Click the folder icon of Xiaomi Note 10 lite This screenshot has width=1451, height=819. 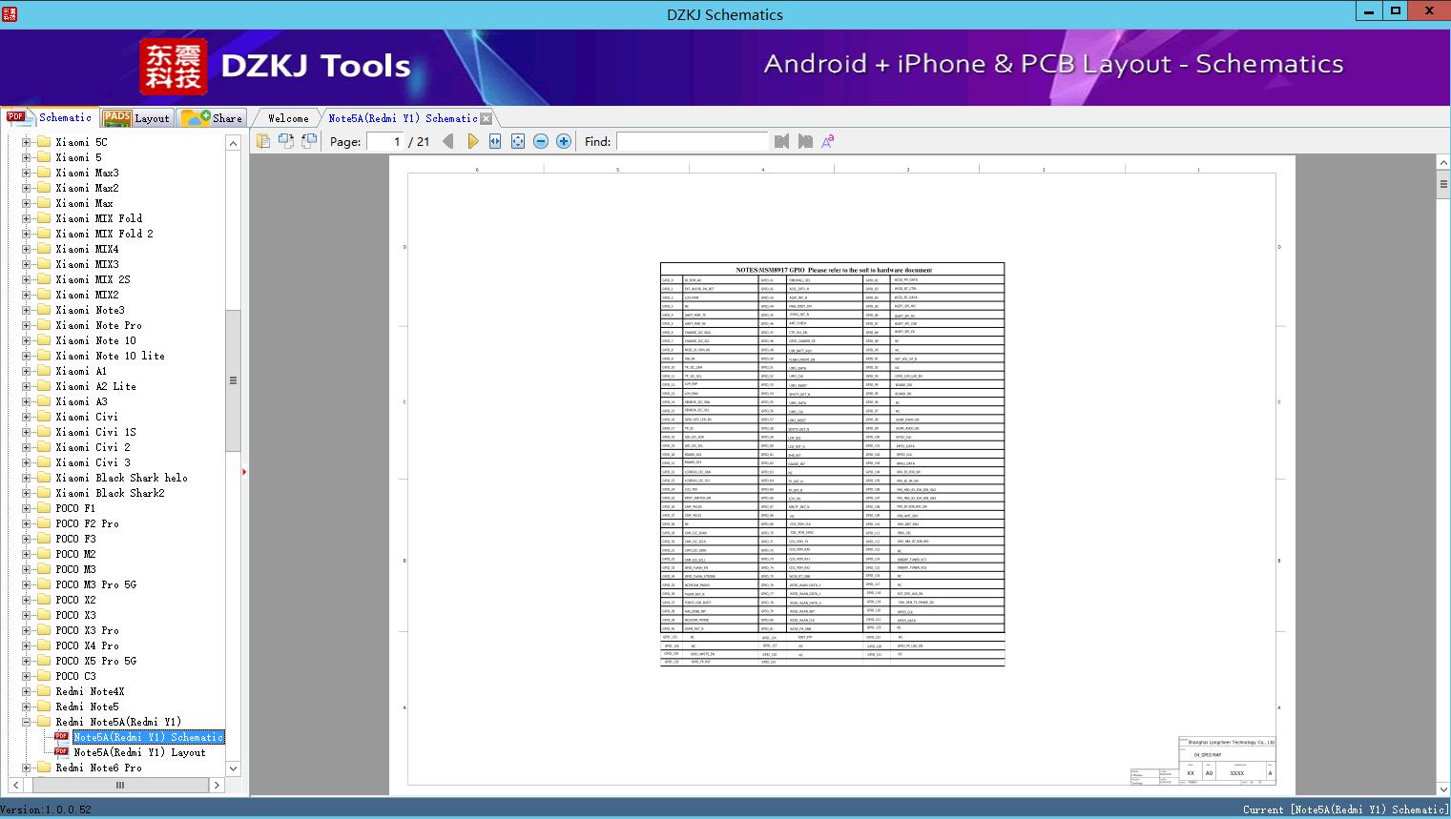tap(43, 356)
